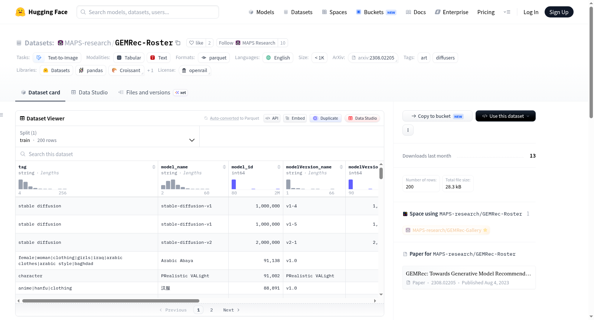This screenshot has height=320, width=594.
Task: Open the openrail license tag
Action: [x=195, y=70]
